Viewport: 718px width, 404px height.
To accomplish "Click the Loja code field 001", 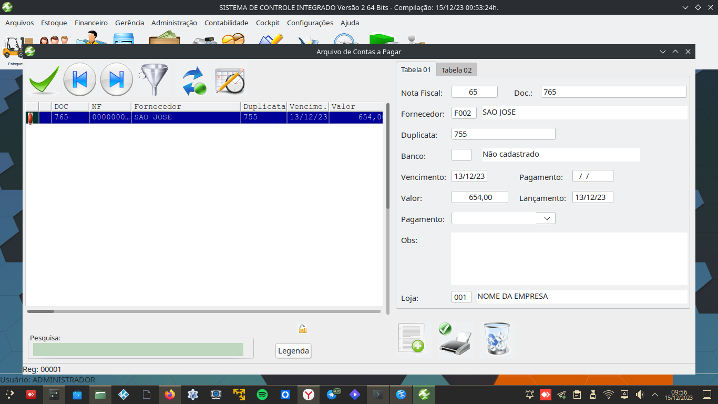I will coord(461,297).
